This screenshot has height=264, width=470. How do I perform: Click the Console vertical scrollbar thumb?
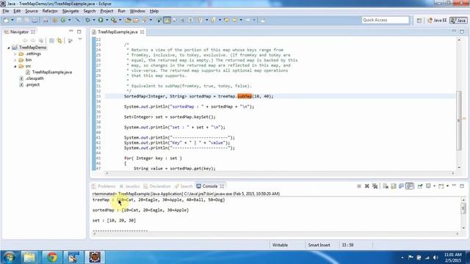463,208
